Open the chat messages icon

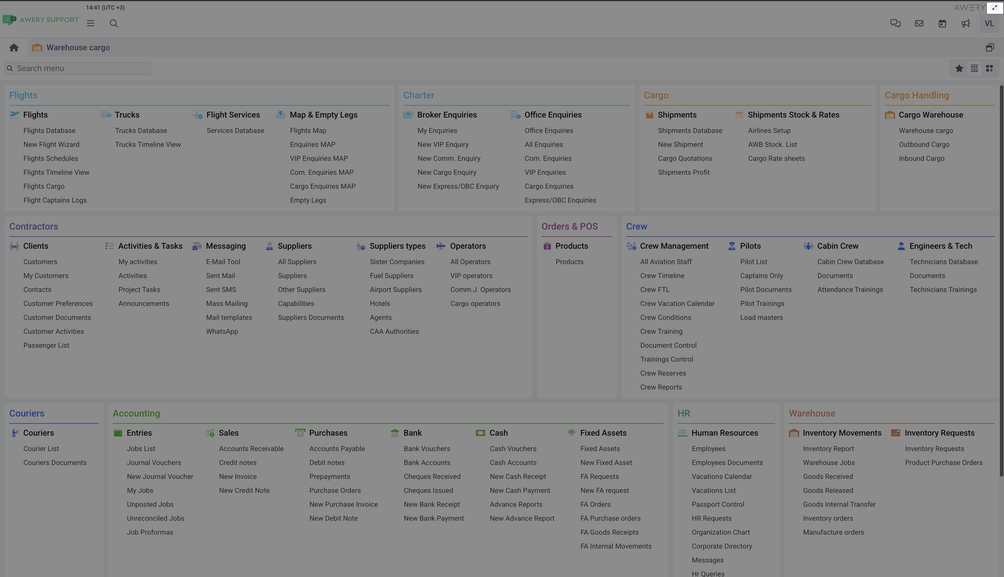[x=895, y=24]
